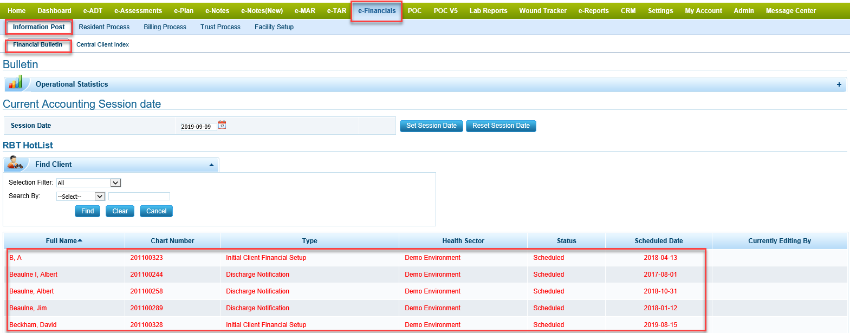Click the Operational Statistics bar chart icon
Viewport: 850px width, 333px height.
16,83
